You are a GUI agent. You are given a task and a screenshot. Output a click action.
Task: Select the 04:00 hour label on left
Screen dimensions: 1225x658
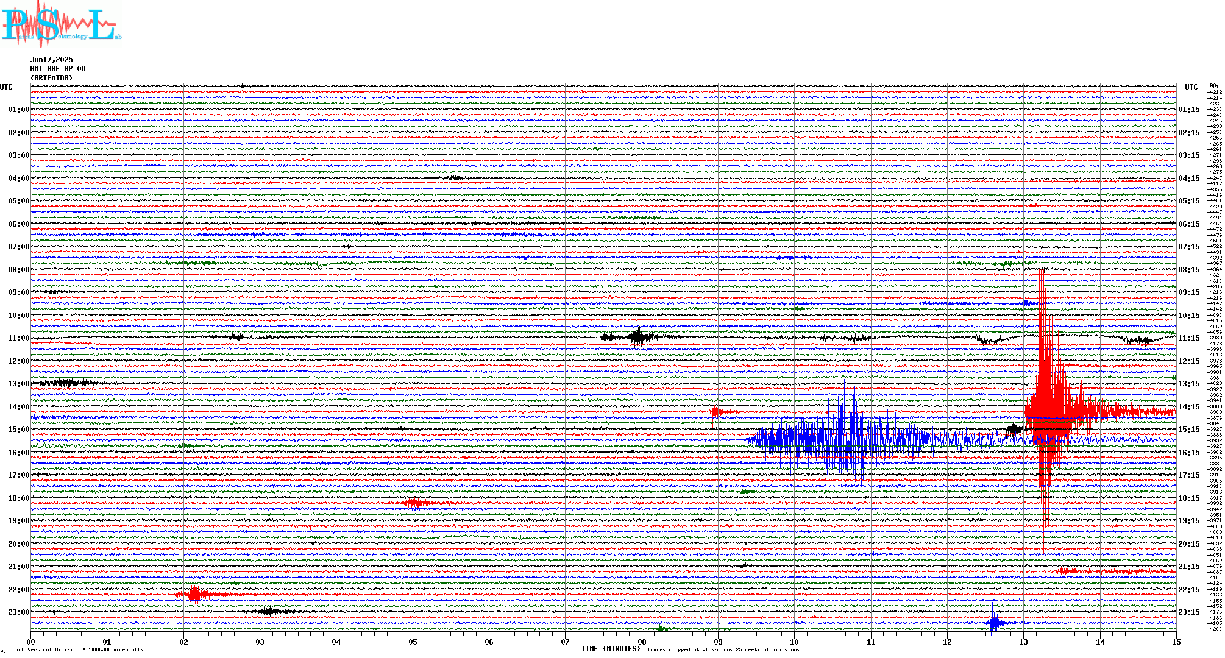click(x=18, y=179)
